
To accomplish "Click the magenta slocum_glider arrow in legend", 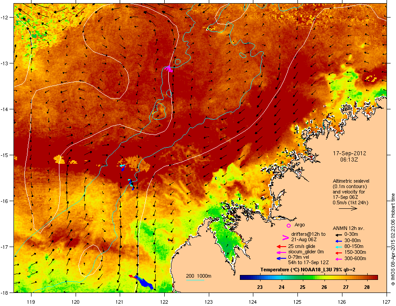I will [281, 252].
